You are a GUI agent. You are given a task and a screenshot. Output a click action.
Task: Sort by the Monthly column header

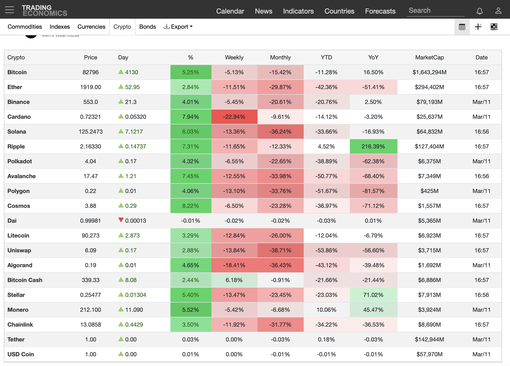point(280,57)
